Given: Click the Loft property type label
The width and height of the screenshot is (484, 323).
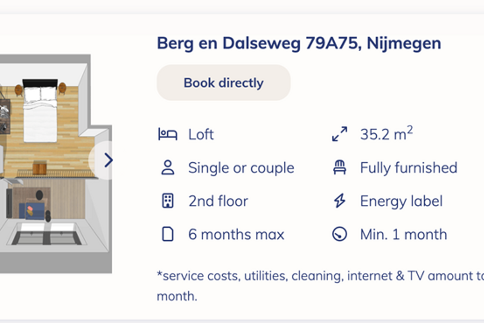Looking at the screenshot, I should [x=201, y=134].
